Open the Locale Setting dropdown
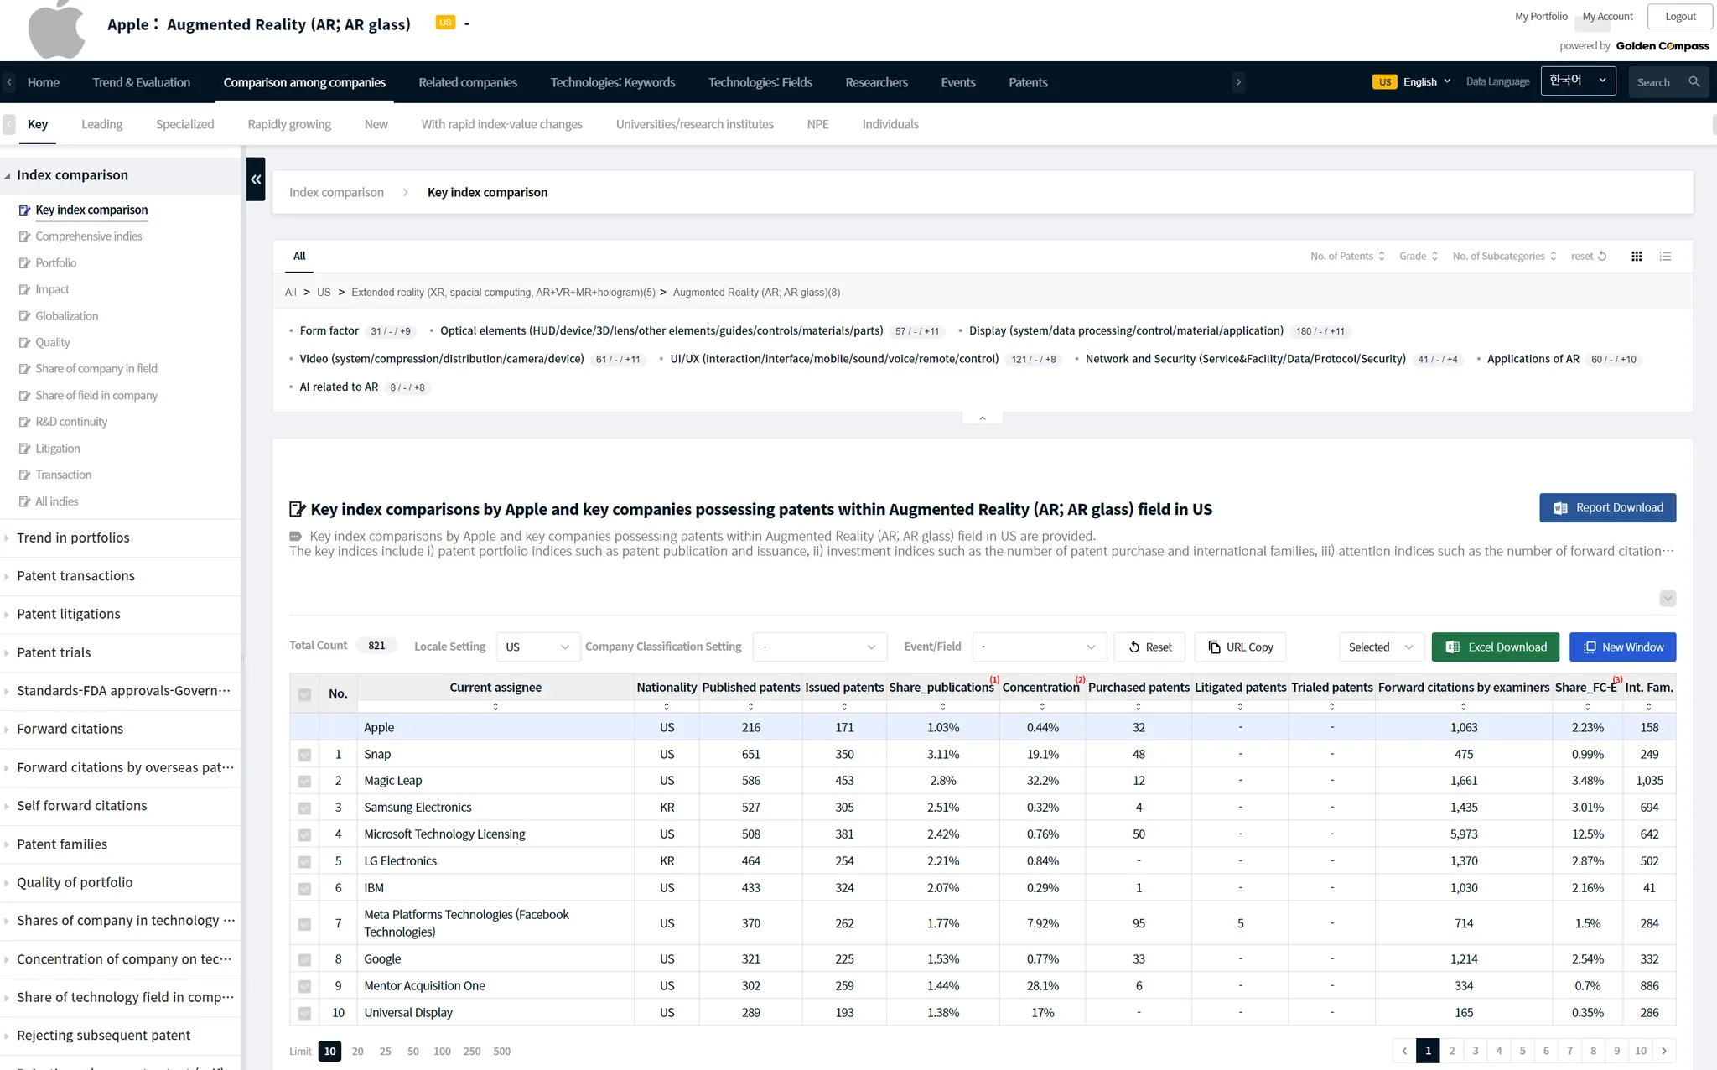The width and height of the screenshot is (1717, 1070). tap(537, 647)
